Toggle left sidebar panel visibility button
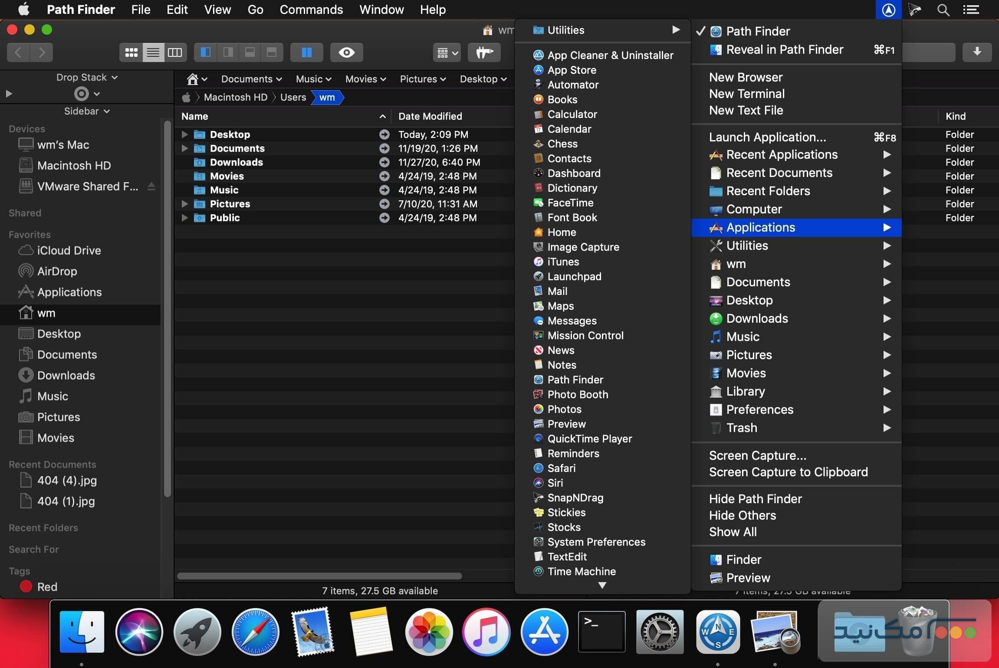 [x=206, y=52]
